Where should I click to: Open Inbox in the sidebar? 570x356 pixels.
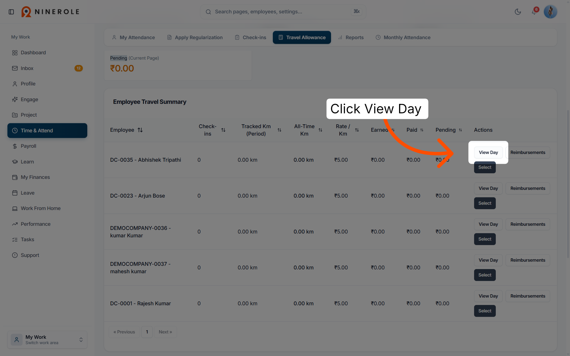(x=47, y=68)
